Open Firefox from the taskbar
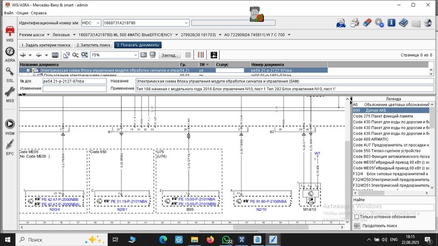The width and height of the screenshot is (438, 246). click(210, 240)
